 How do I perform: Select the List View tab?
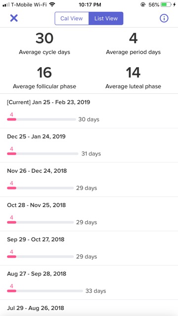[x=106, y=18]
